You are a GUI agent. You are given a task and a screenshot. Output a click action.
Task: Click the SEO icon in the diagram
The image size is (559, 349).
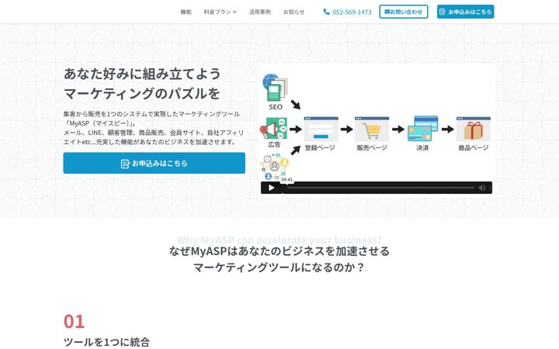click(x=275, y=88)
